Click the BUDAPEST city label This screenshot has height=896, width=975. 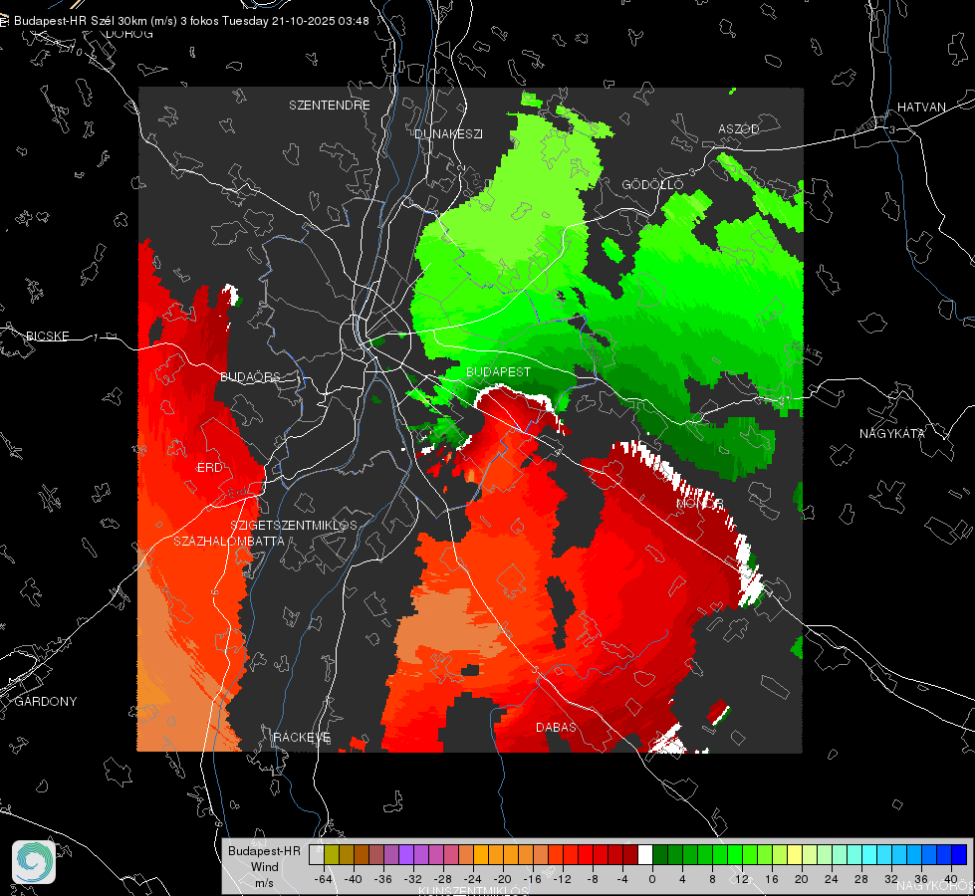click(x=498, y=371)
